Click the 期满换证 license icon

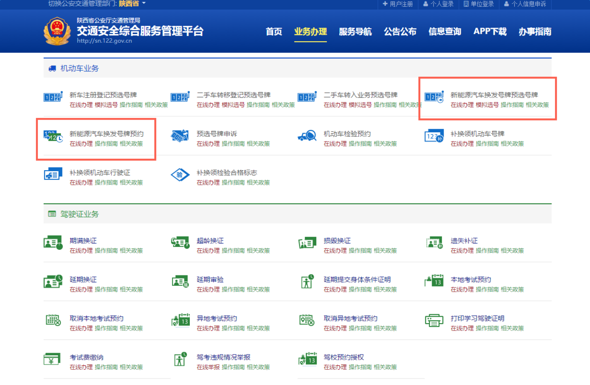53,243
